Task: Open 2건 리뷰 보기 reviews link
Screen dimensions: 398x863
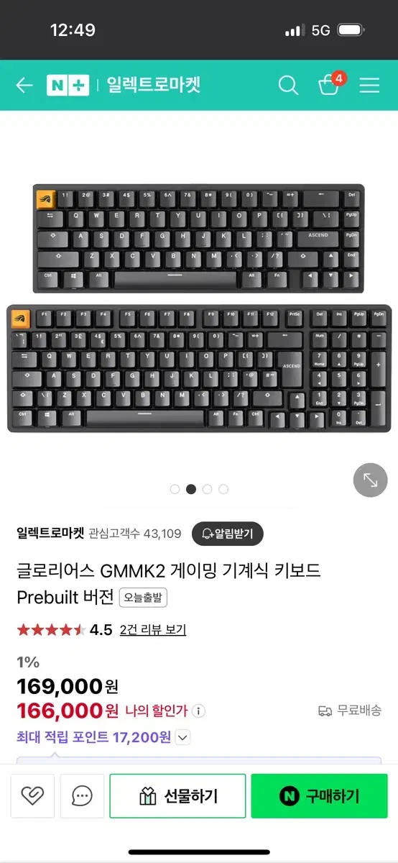Action: click(x=153, y=630)
